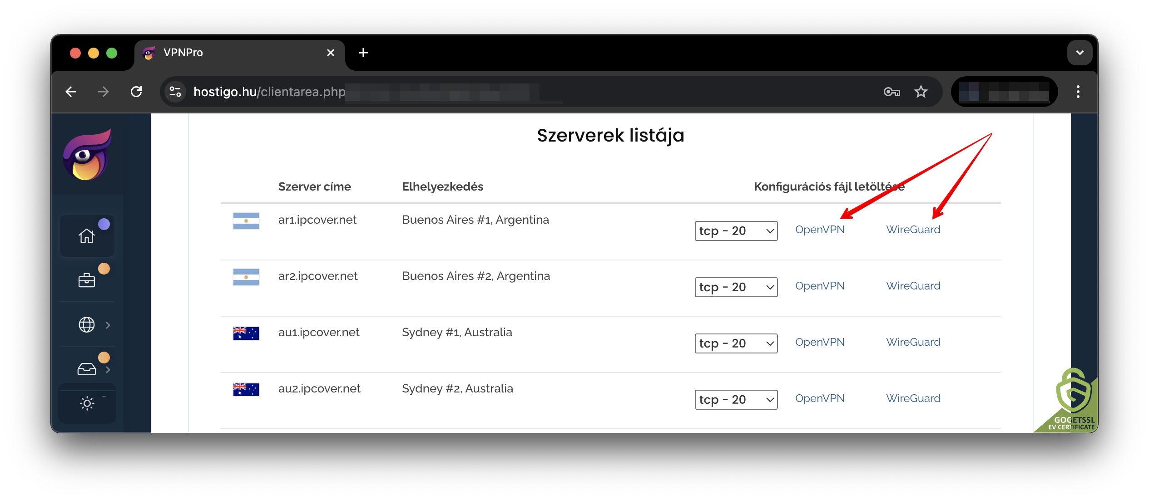The width and height of the screenshot is (1149, 500).
Task: Open protocol dropdown for au2.ipcover.net
Action: [x=736, y=400]
